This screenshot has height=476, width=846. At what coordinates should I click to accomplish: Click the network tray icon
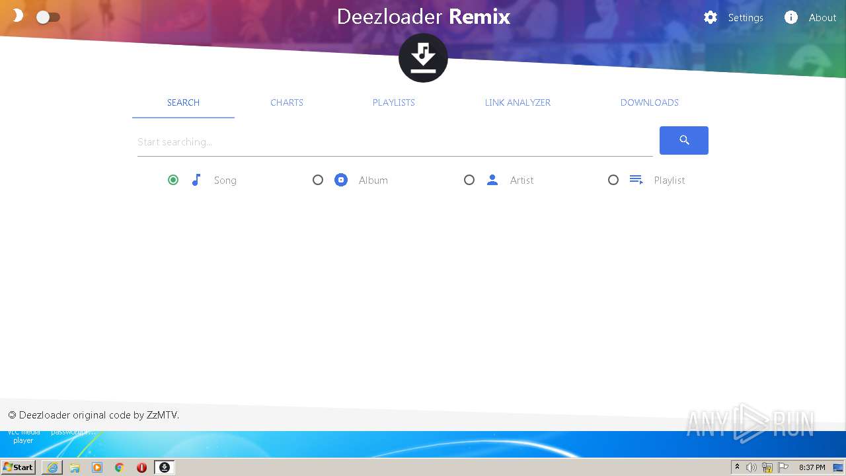(x=767, y=467)
